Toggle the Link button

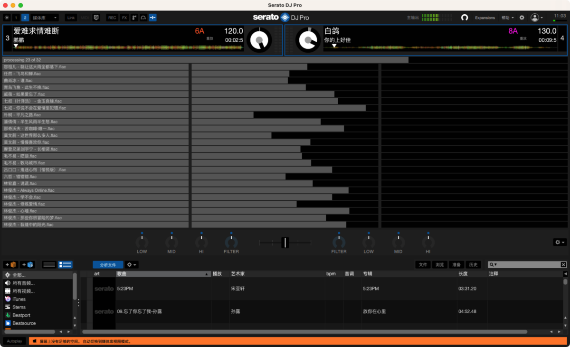click(71, 18)
